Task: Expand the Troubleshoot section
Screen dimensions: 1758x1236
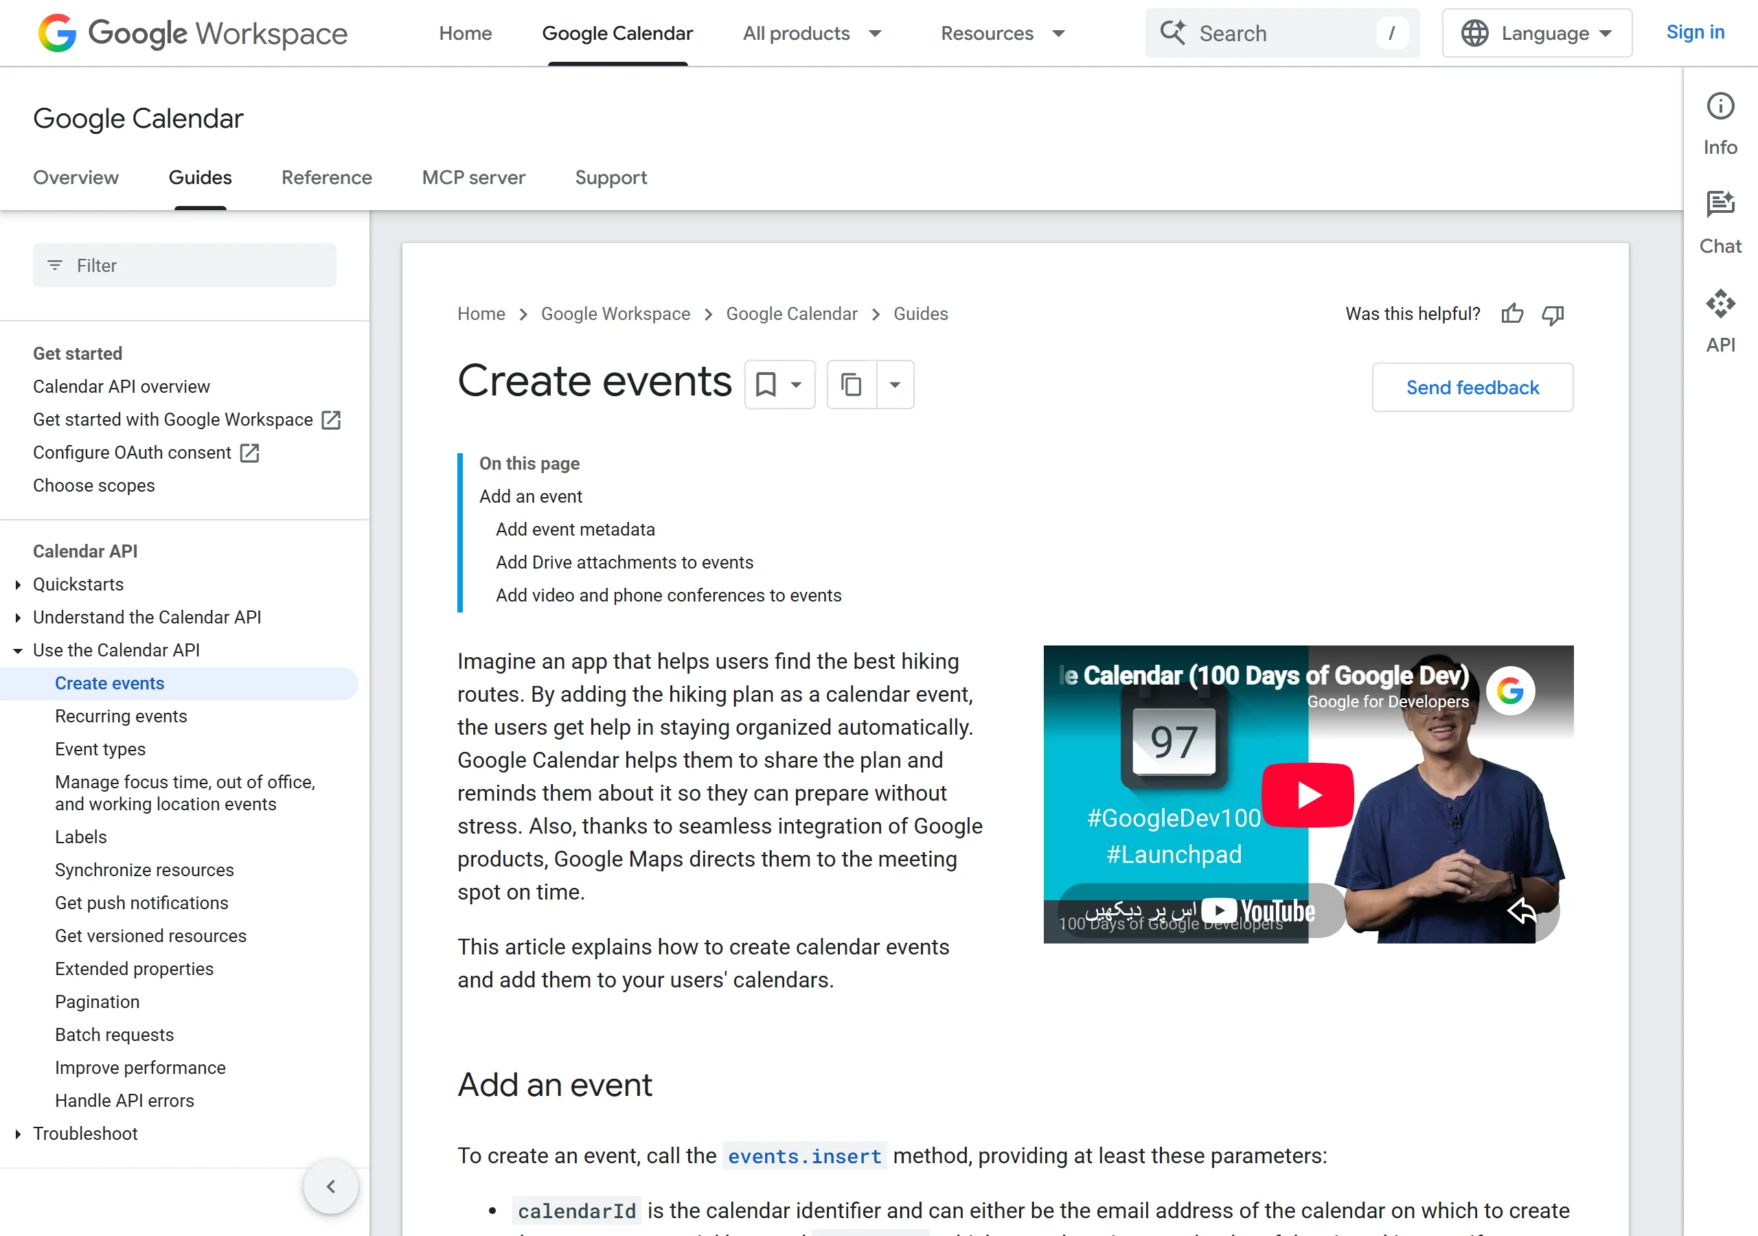Action: pos(18,1134)
